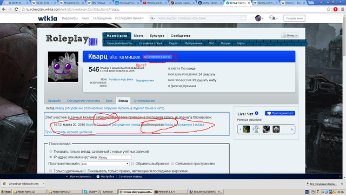
Task: Open the namespace dropdown set to все
Action: (105, 164)
